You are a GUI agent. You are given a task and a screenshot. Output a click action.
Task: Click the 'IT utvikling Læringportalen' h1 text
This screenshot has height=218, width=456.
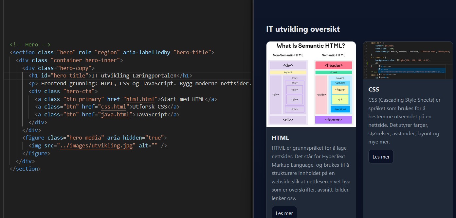coord(134,75)
